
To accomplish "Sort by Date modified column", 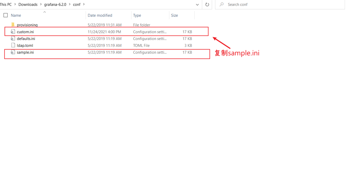I will click(100, 15).
